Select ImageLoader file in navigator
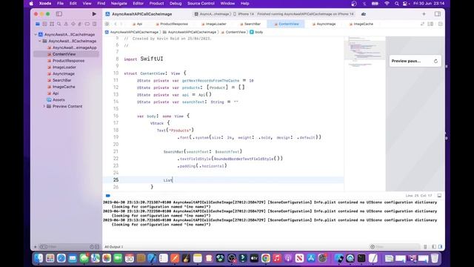474x267 pixels. click(x=61, y=67)
